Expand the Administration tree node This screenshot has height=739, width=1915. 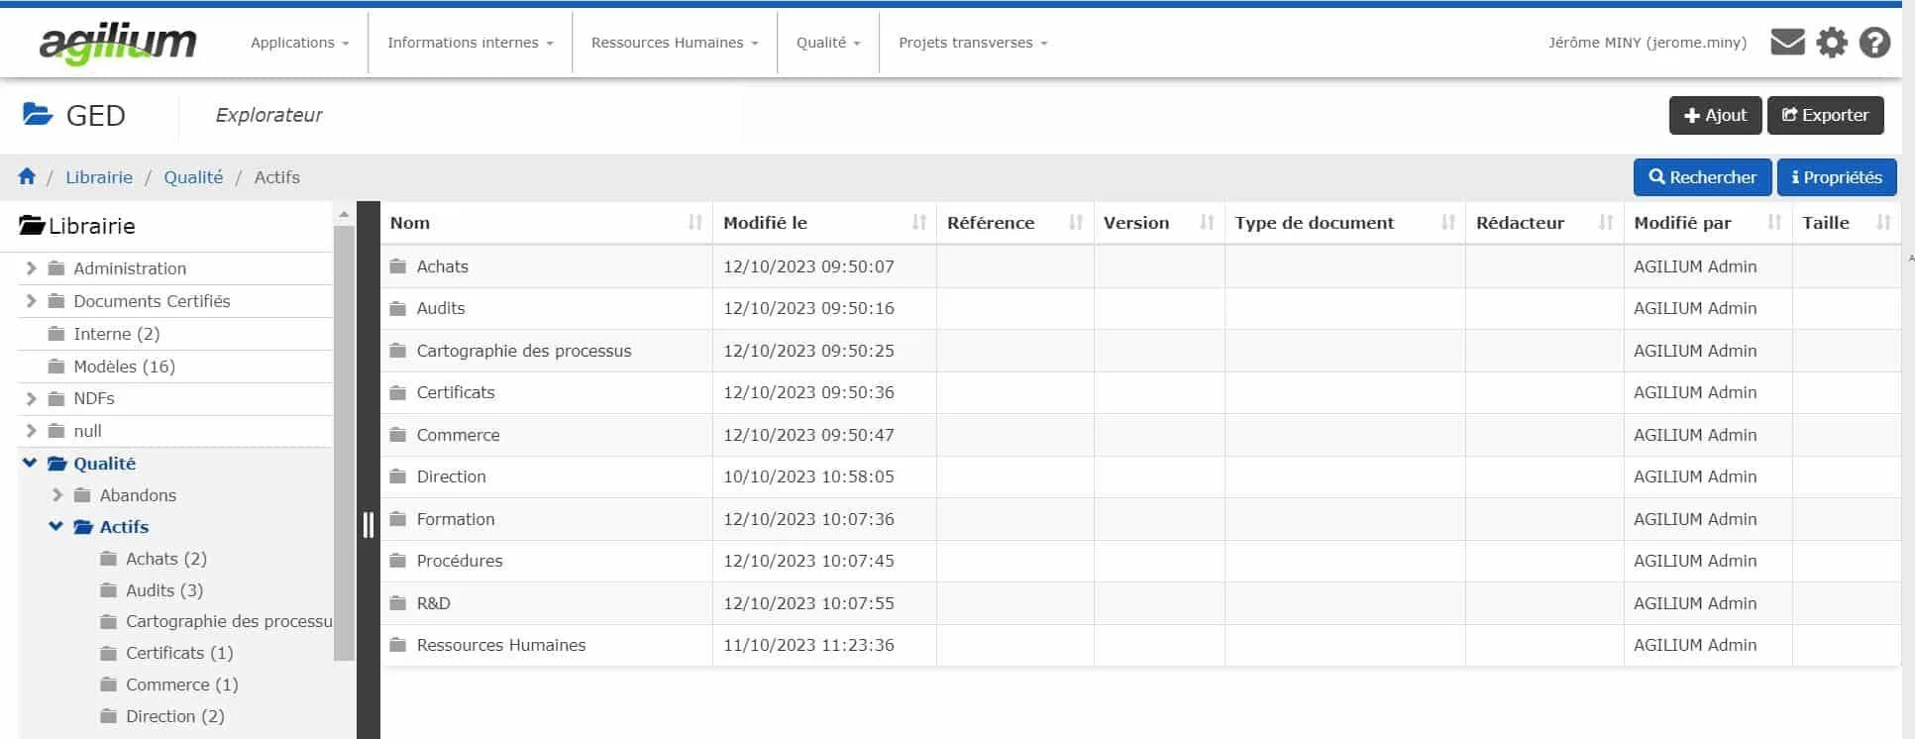click(31, 268)
